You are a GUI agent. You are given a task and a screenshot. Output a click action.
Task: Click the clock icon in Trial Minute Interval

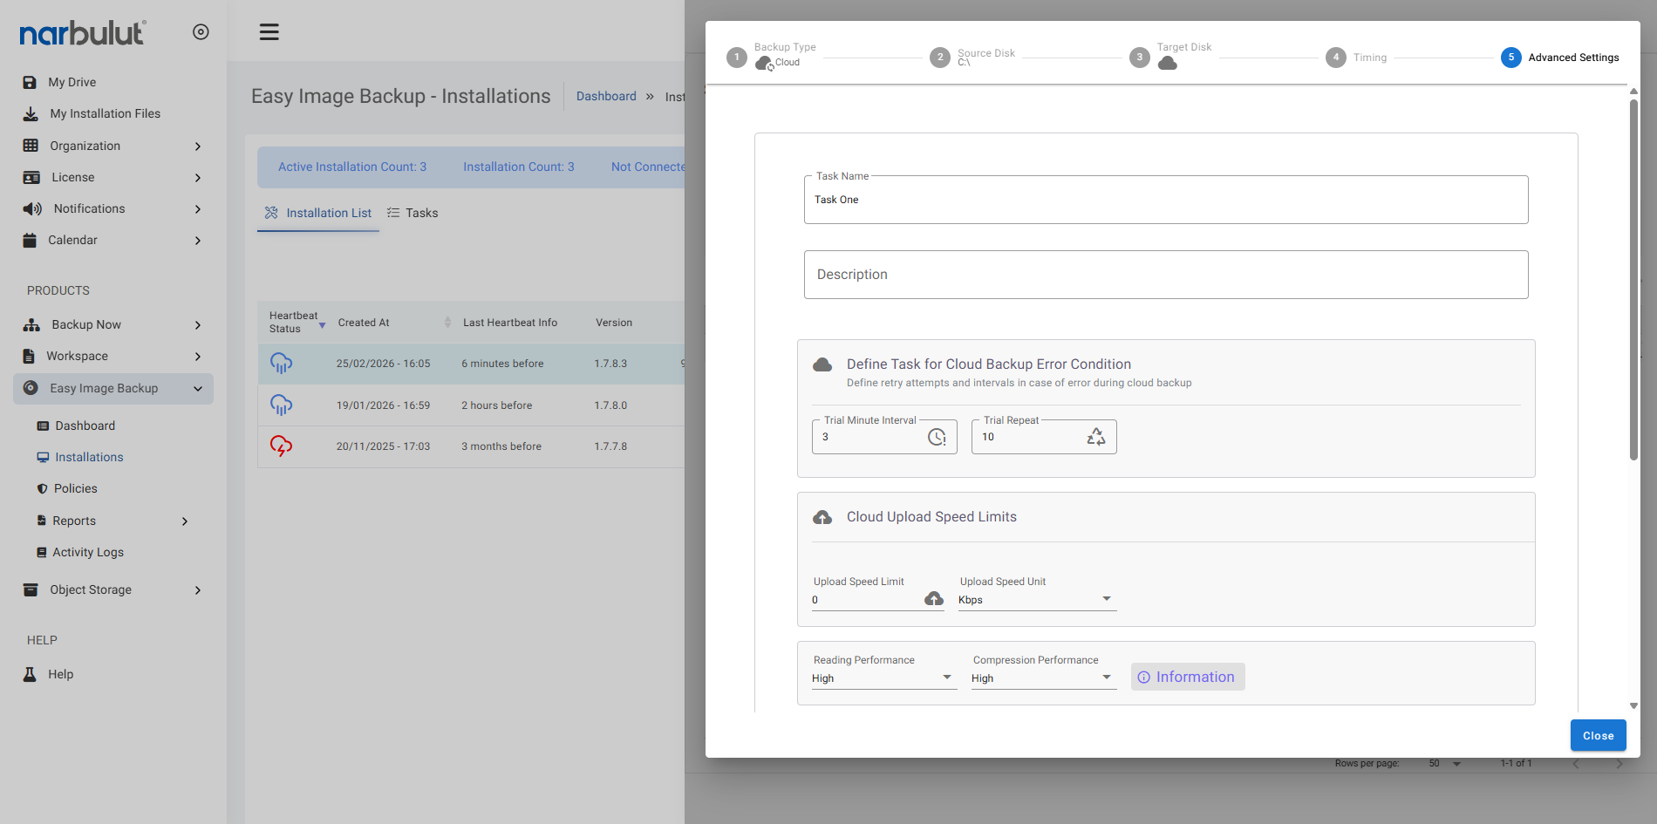coord(937,437)
